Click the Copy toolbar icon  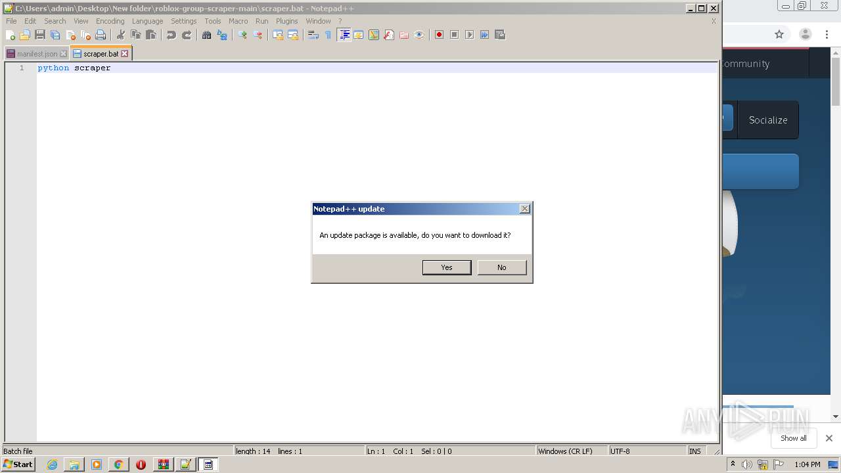point(136,35)
